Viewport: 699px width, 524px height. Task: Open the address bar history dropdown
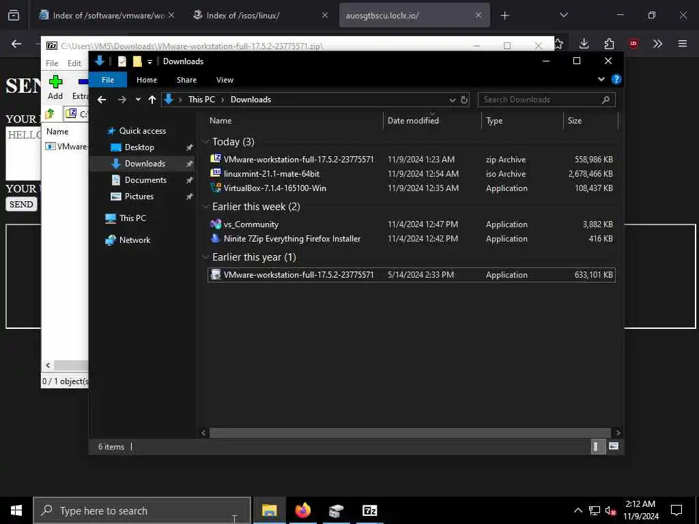pos(452,100)
